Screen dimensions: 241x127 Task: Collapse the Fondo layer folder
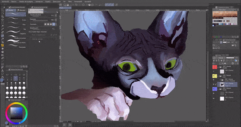218,89
